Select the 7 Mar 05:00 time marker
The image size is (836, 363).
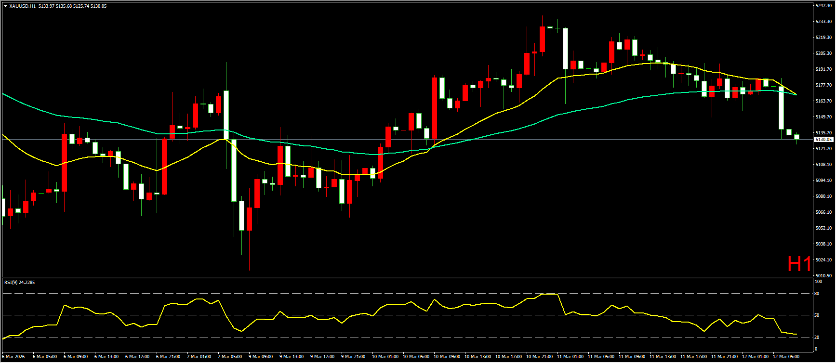(x=230, y=357)
